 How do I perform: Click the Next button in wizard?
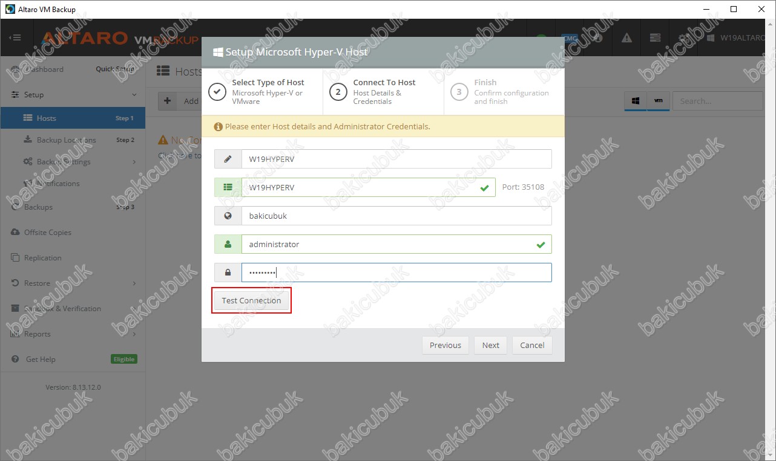490,345
